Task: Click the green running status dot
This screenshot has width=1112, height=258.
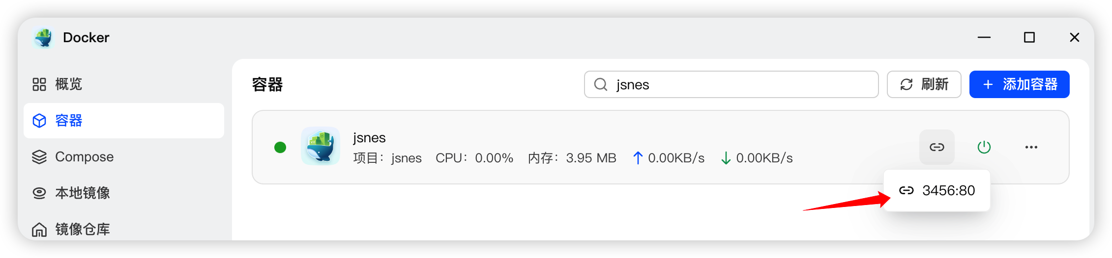Action: [x=280, y=147]
